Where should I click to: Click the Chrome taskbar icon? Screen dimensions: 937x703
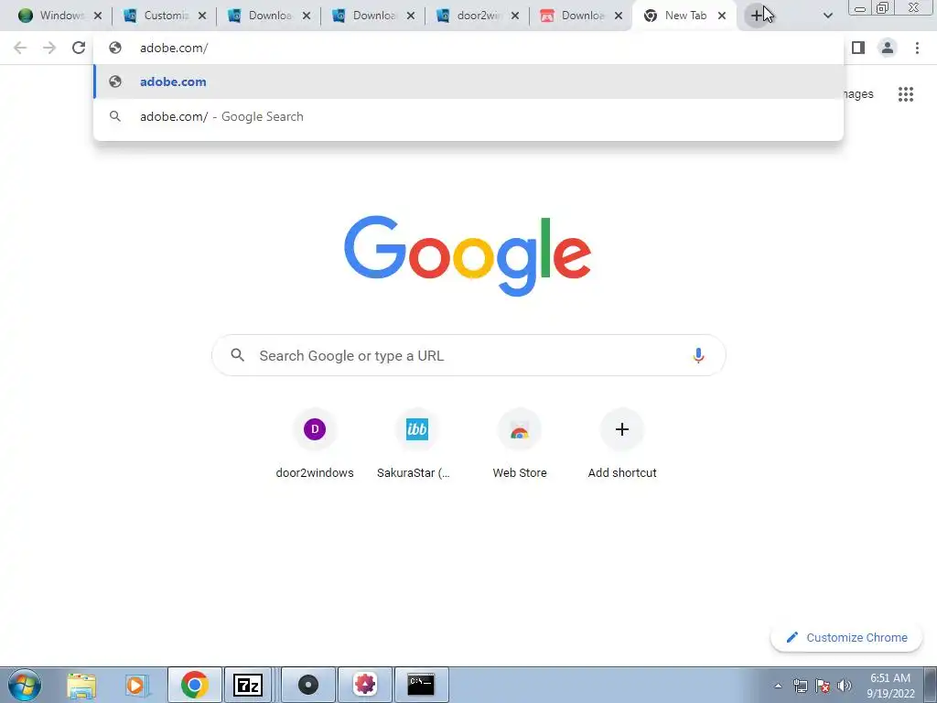pos(194,685)
